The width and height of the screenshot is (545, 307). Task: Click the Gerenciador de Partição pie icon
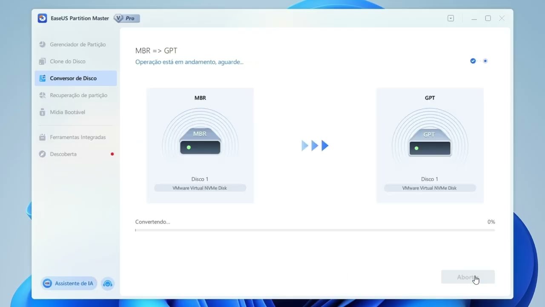click(x=42, y=44)
